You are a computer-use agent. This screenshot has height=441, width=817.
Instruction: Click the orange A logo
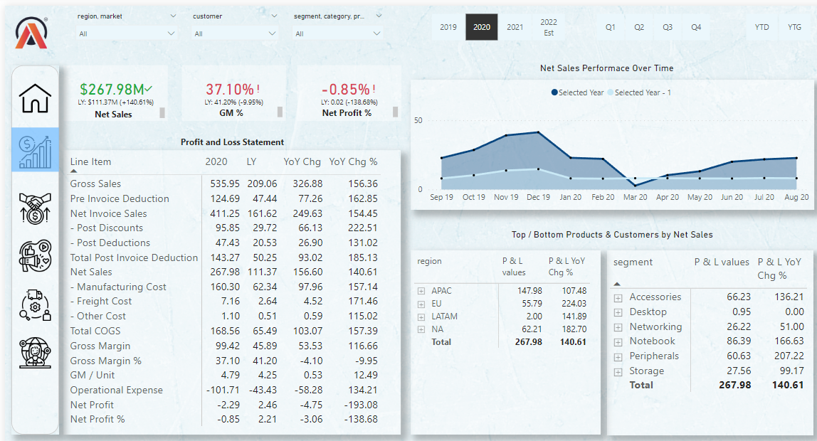point(32,33)
